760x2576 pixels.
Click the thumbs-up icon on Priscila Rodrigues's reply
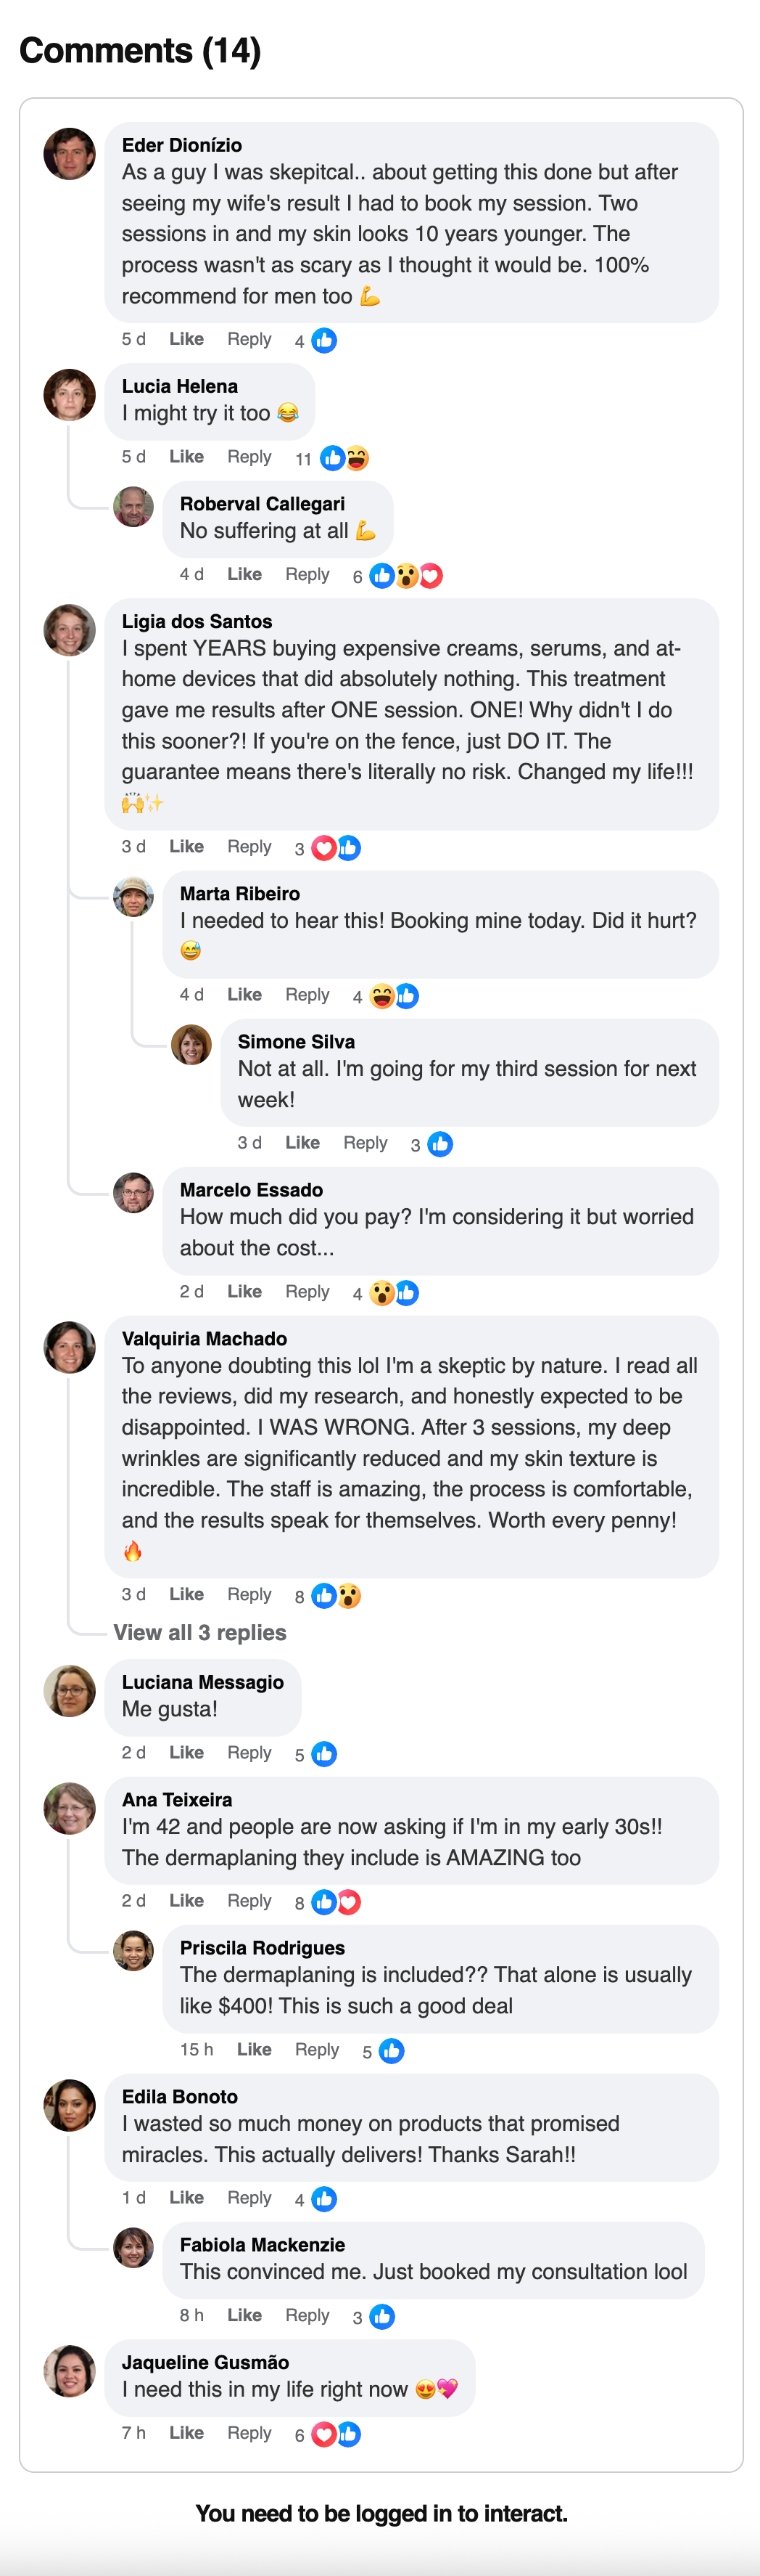(392, 2051)
